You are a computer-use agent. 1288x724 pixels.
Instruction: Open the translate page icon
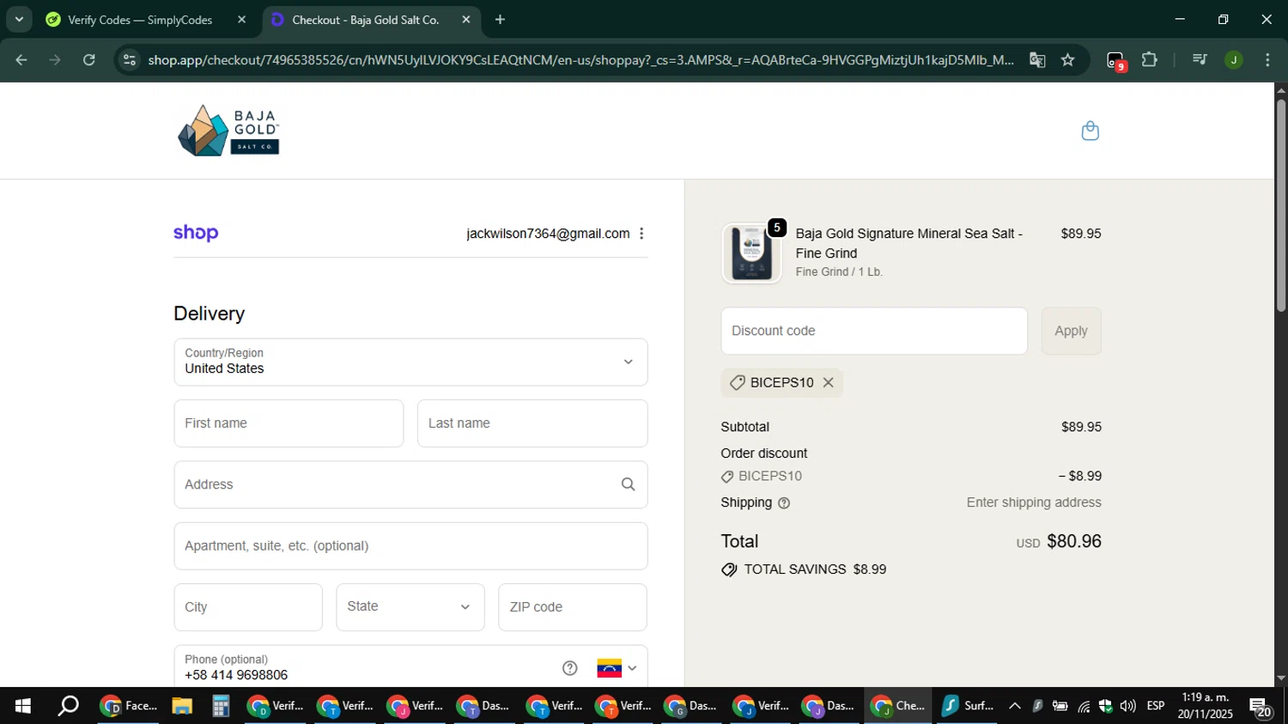tap(1037, 60)
